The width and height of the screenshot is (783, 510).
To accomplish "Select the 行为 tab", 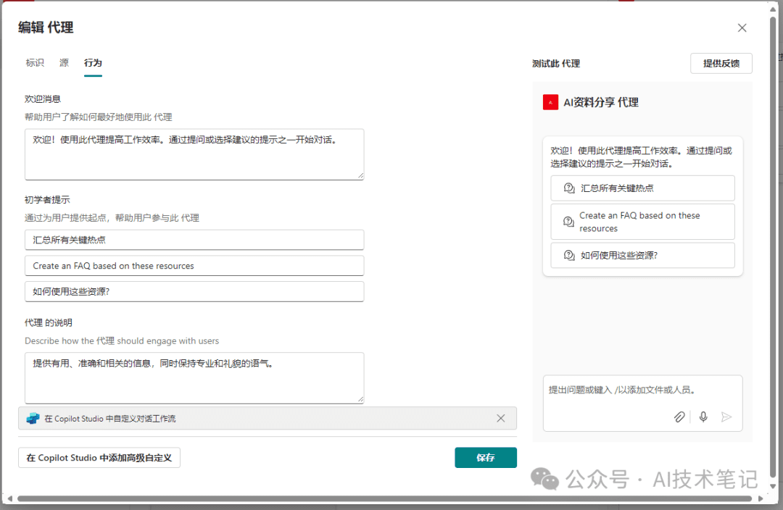I will click(93, 63).
